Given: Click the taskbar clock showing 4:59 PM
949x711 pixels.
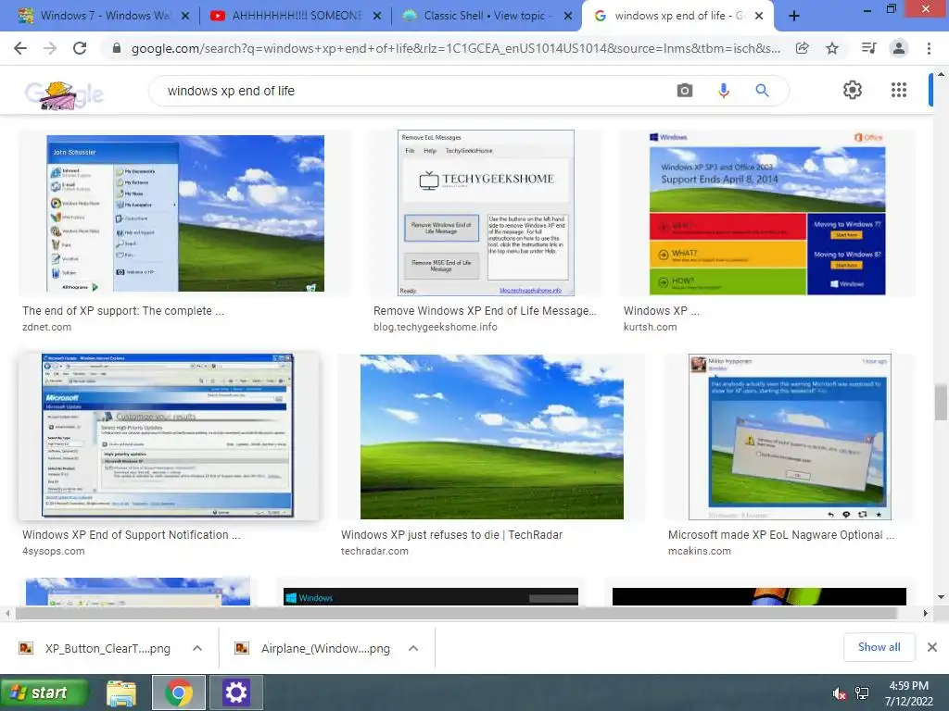Looking at the screenshot, I should pyautogui.click(x=908, y=693).
